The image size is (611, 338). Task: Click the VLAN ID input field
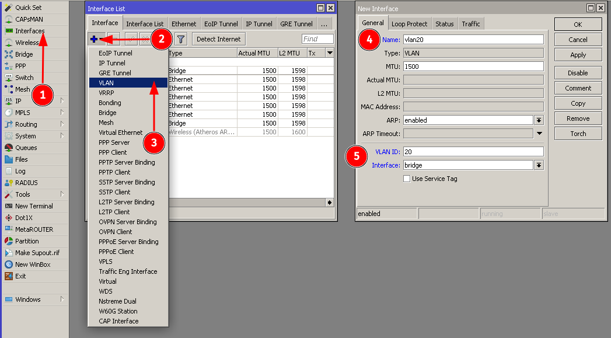tap(473, 151)
